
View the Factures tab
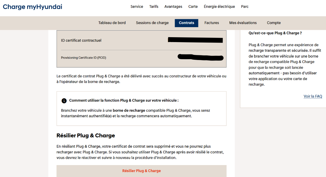pos(212,23)
